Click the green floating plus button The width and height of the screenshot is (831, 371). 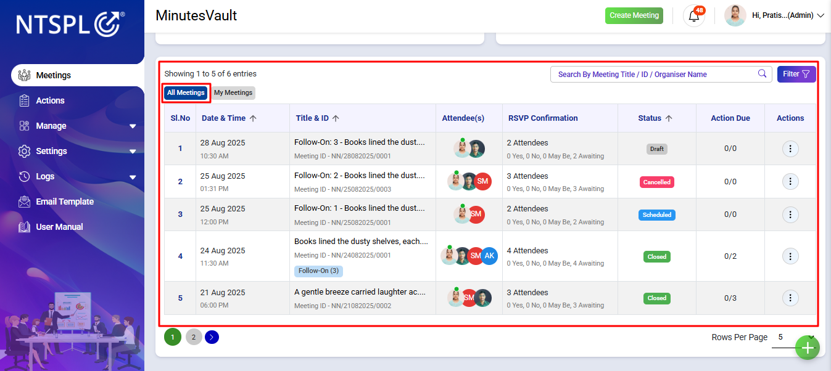pyautogui.click(x=807, y=348)
